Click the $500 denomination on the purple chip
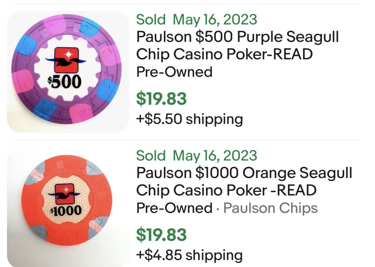Screen dimensions: 375x267 65,82
